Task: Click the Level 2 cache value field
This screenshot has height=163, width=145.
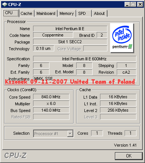Action: pos(118,110)
